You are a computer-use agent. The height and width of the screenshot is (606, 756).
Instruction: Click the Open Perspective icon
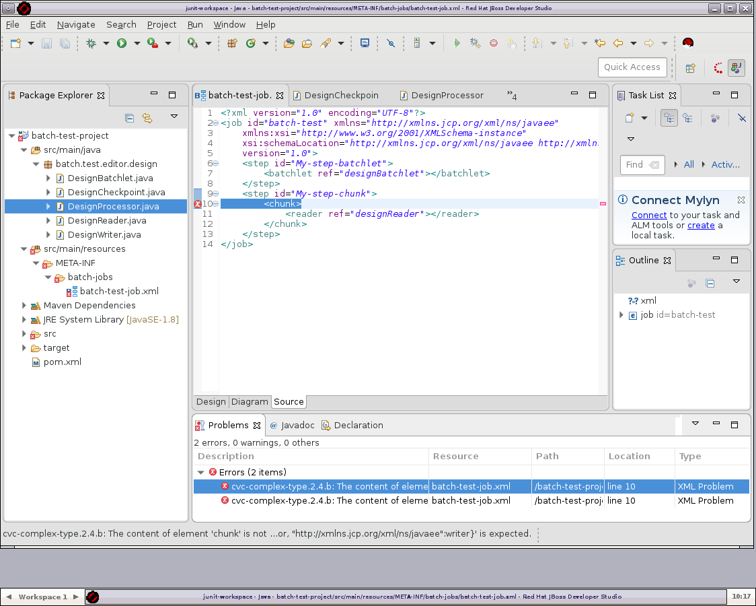(690, 67)
